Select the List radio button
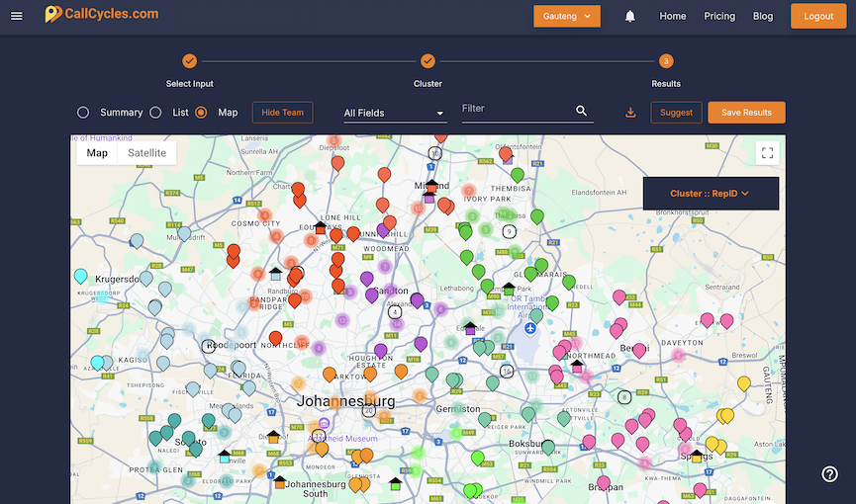The width and height of the screenshot is (856, 504). [x=155, y=113]
